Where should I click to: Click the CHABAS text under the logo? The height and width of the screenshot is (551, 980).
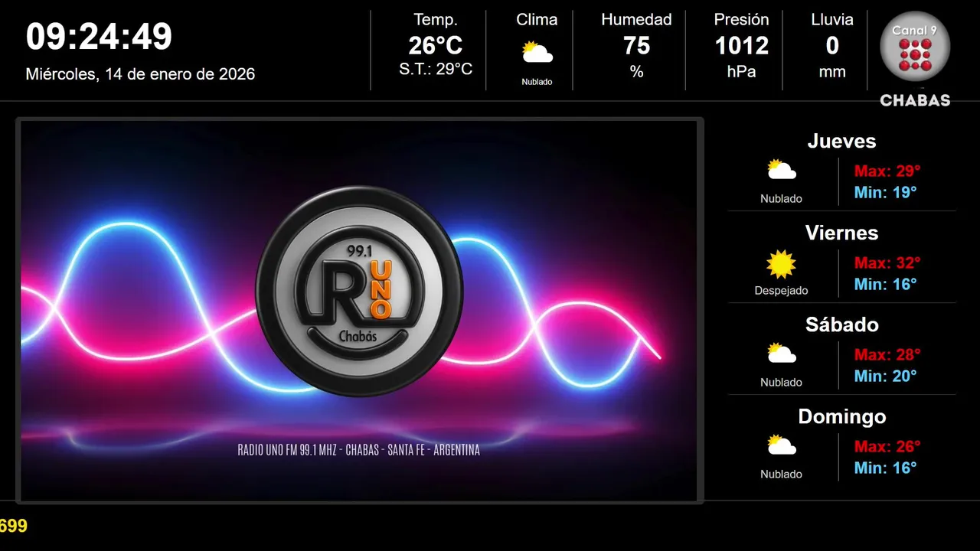click(915, 100)
